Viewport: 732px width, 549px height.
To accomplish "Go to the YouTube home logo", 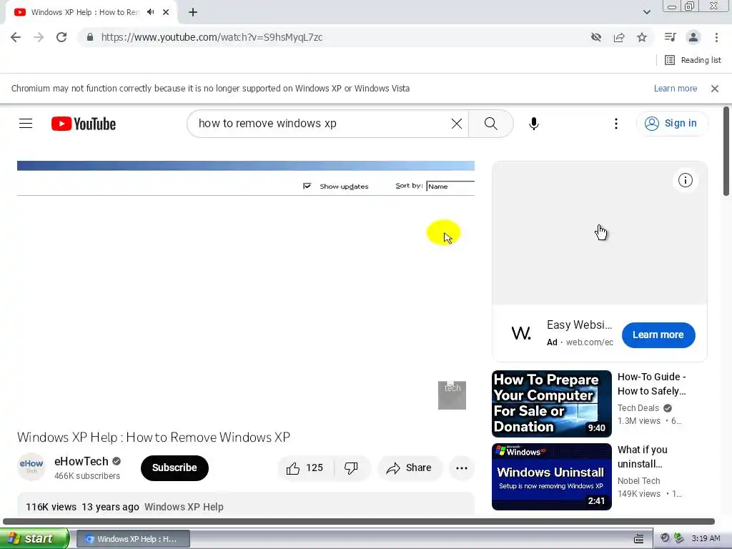I will [84, 124].
